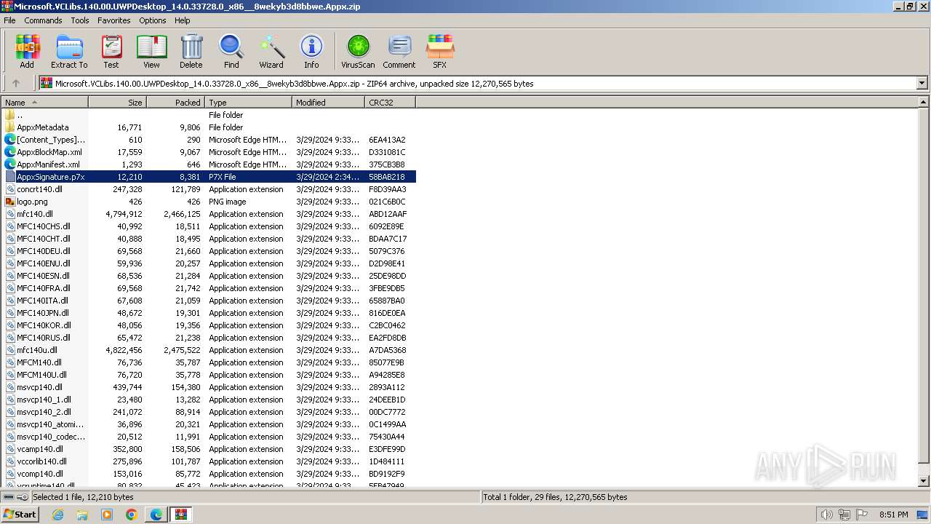Click the Extract To toolbar icon
The image size is (931, 524).
point(69,51)
